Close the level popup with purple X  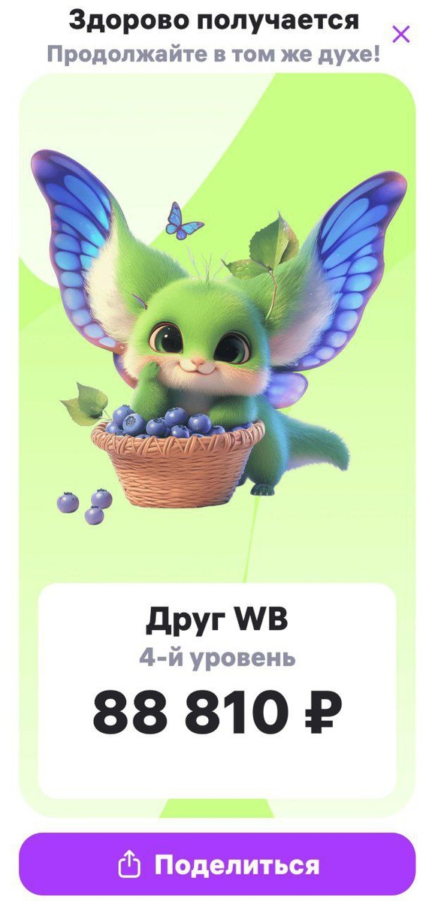tap(401, 34)
